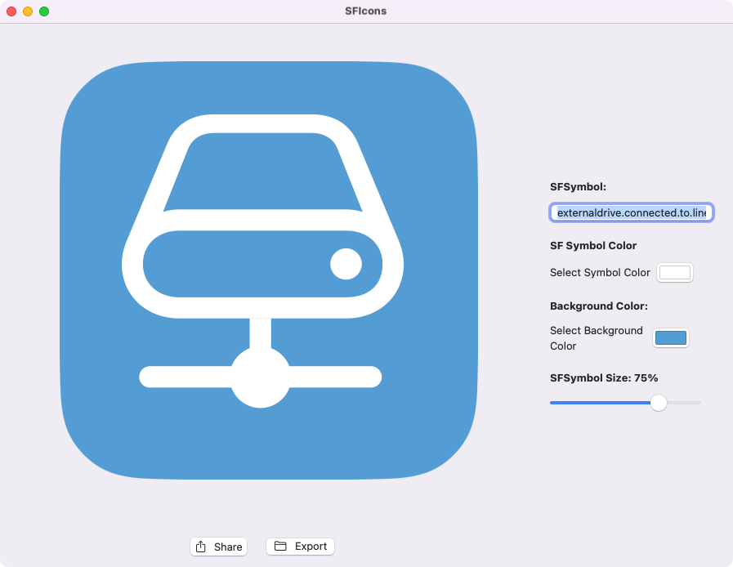Click the share arrow icon
Viewport: 733px width, 567px height.
point(201,546)
